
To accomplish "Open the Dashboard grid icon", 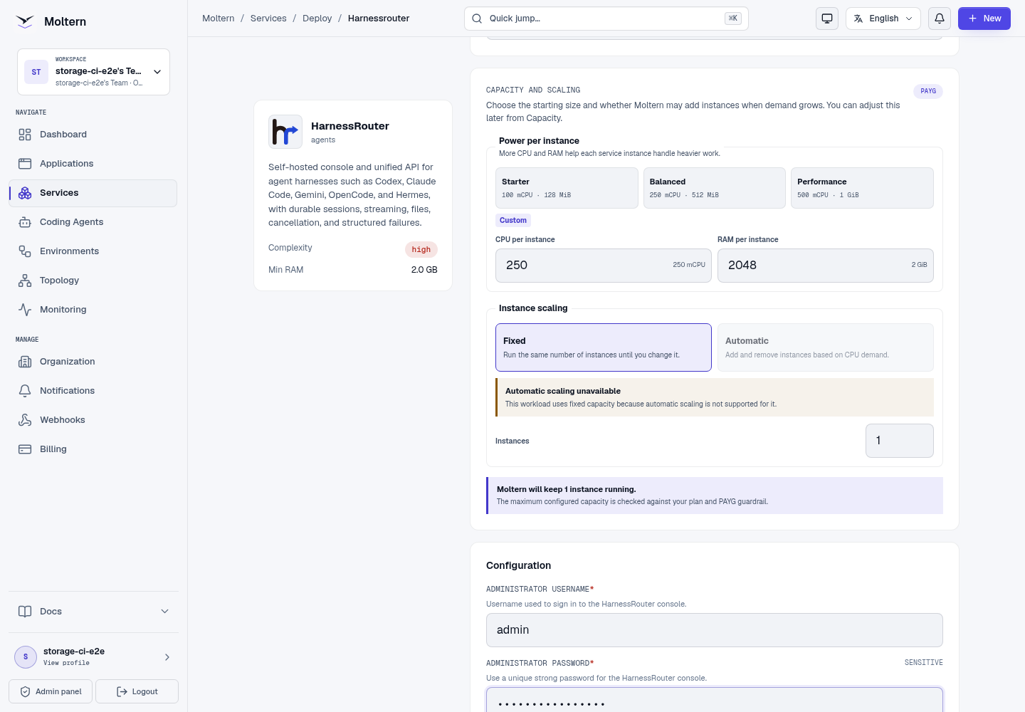I will tap(25, 135).
